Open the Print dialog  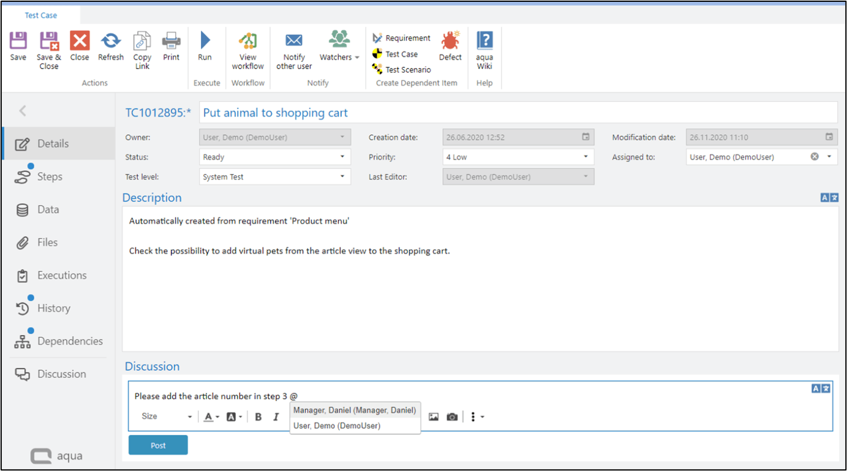(171, 46)
